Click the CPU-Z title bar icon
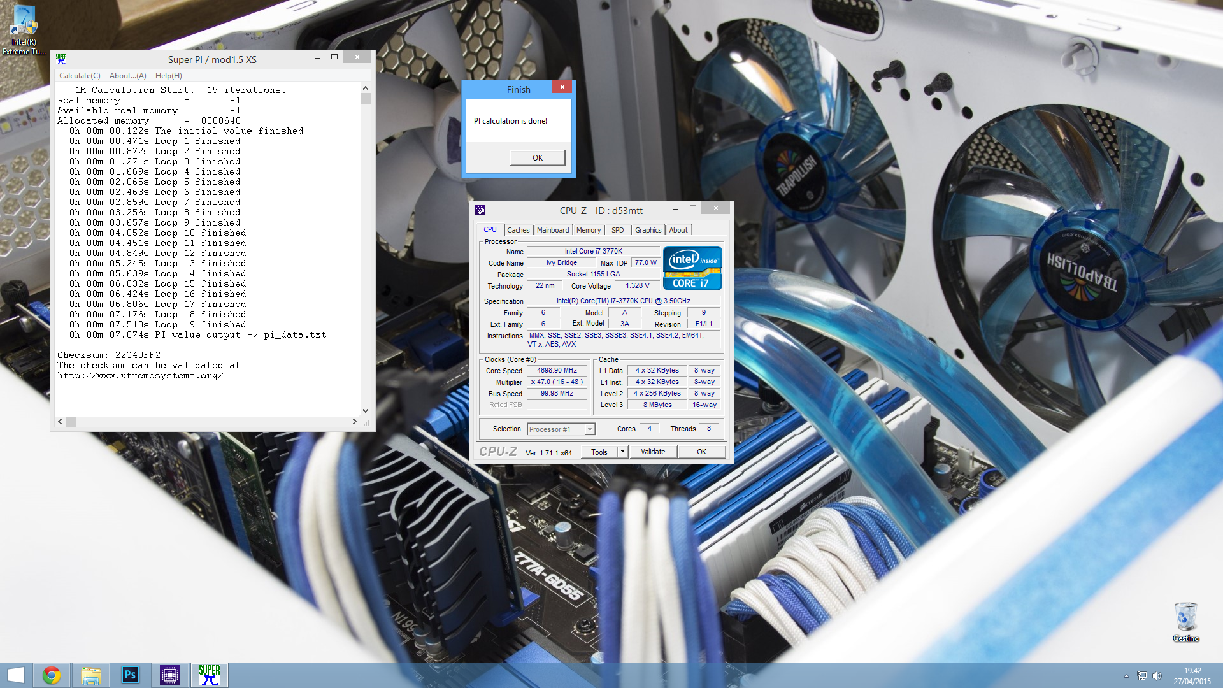The width and height of the screenshot is (1223, 688). tap(480, 210)
